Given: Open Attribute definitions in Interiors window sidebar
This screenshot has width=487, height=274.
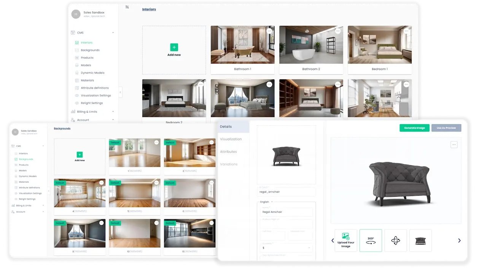Looking at the screenshot, I should [x=95, y=88].
